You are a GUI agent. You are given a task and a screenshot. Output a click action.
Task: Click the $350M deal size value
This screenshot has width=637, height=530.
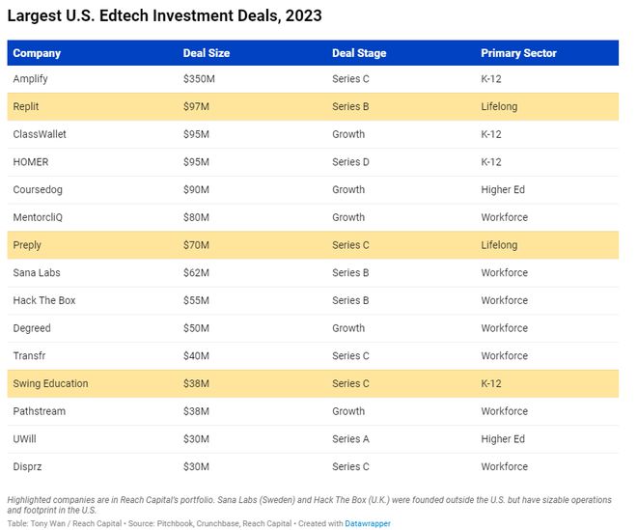[199, 79]
